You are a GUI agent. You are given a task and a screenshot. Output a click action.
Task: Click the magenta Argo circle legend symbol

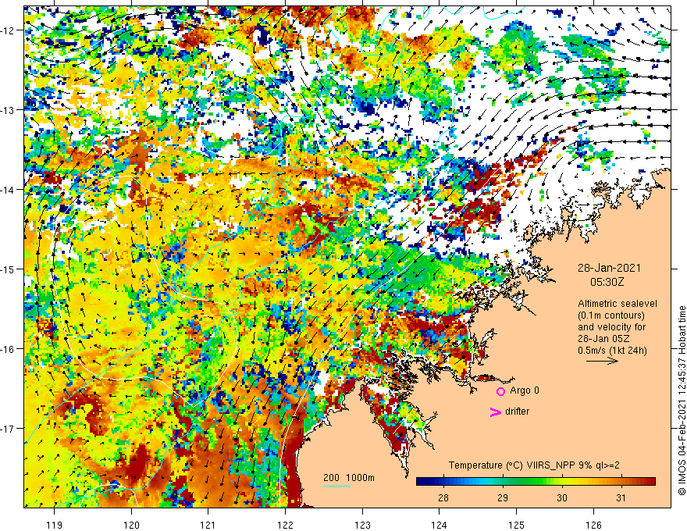click(x=500, y=391)
